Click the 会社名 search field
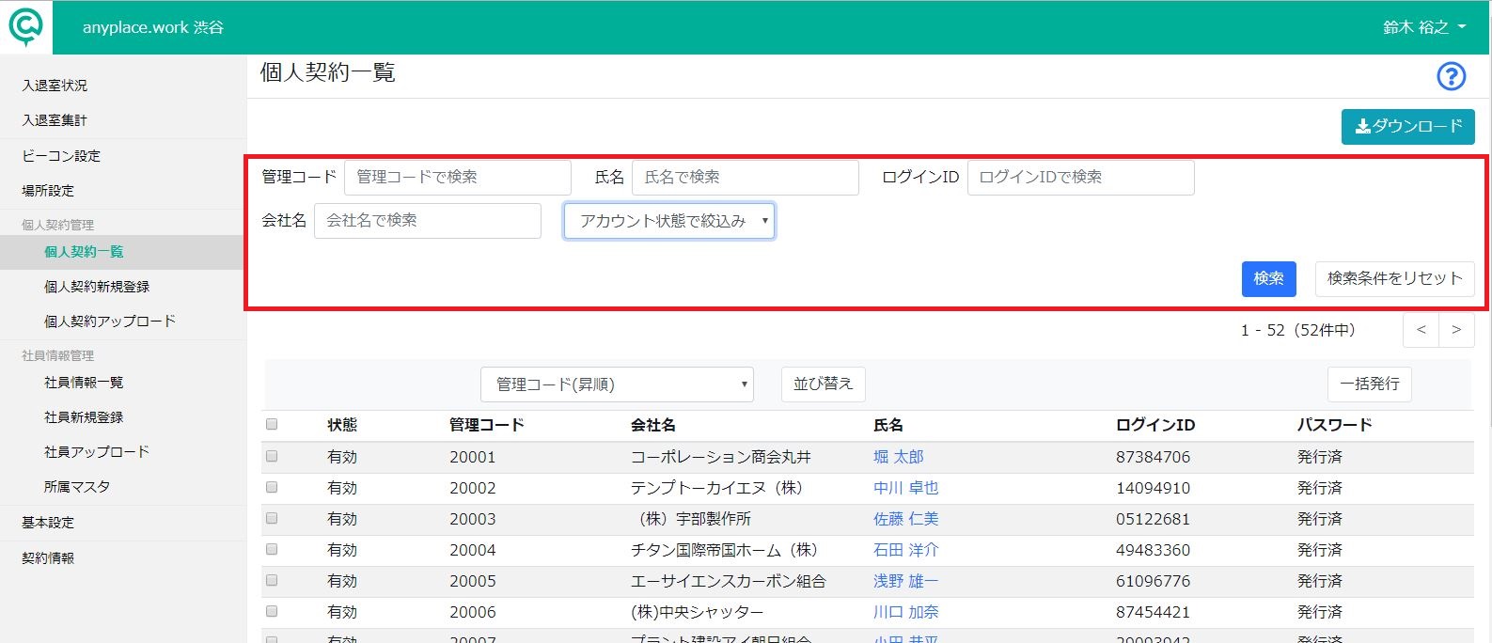This screenshot has height=643, width=1492. pos(428,220)
